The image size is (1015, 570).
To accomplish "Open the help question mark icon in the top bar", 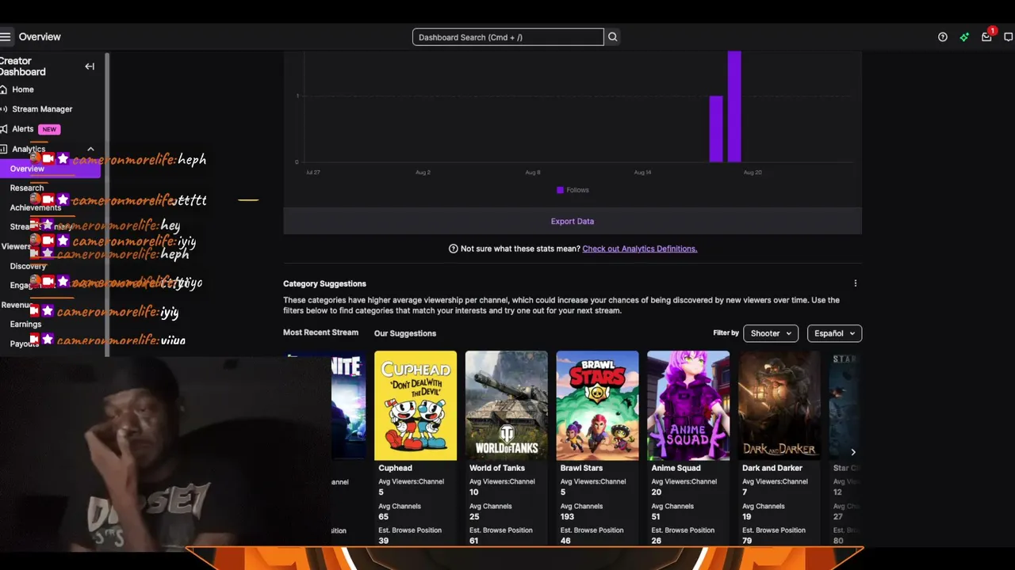I will tap(943, 37).
